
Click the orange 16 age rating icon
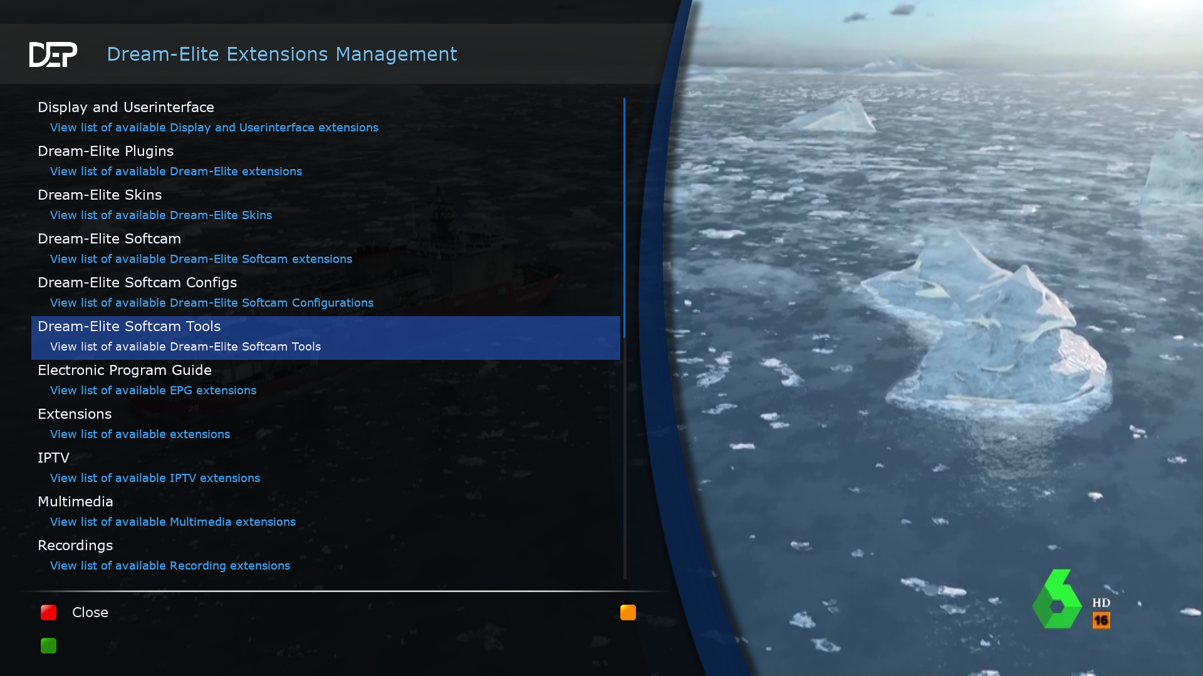(1101, 620)
